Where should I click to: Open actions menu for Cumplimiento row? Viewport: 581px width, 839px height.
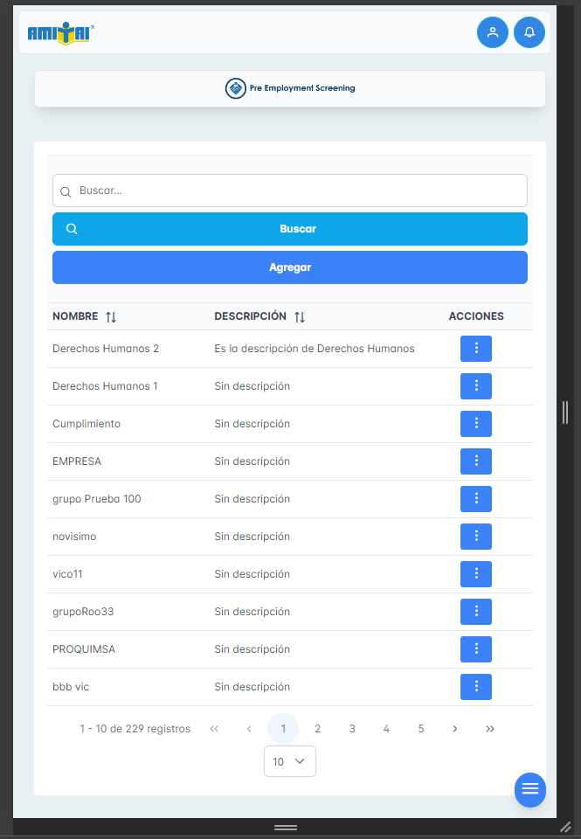[x=475, y=424]
